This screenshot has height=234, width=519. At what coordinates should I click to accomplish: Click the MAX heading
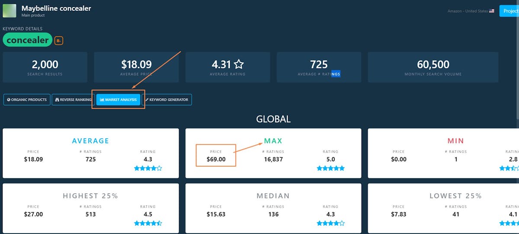coord(273,141)
